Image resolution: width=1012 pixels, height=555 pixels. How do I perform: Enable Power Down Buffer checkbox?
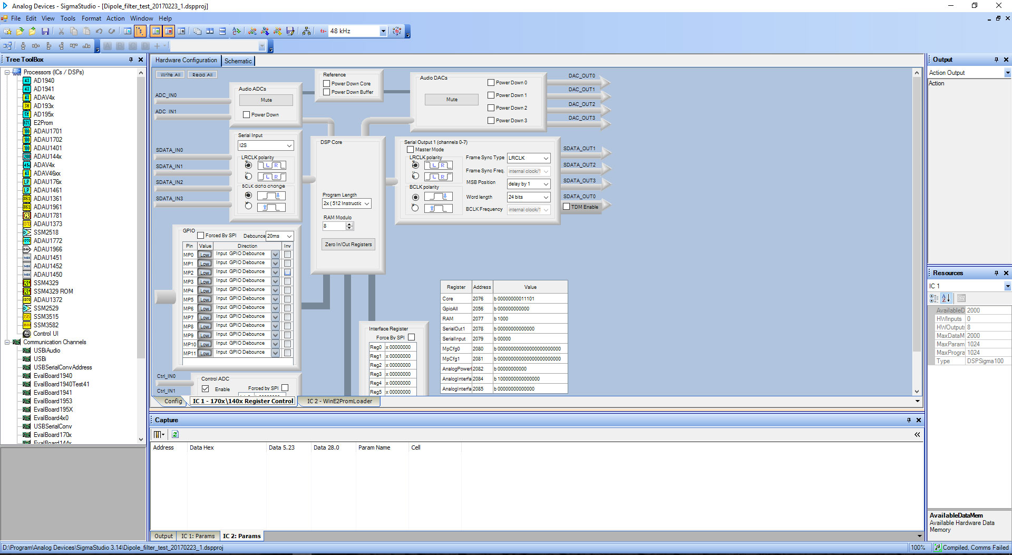(326, 92)
